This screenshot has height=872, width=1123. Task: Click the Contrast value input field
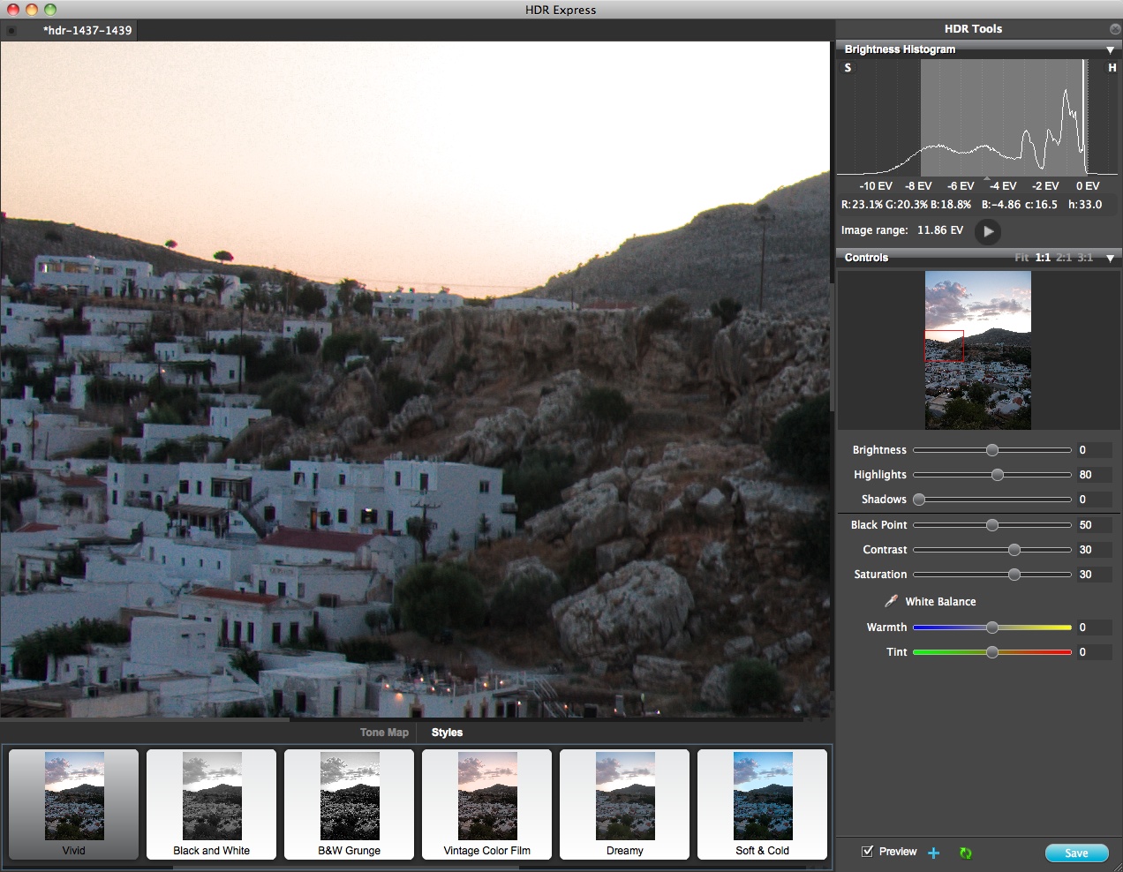click(x=1093, y=550)
